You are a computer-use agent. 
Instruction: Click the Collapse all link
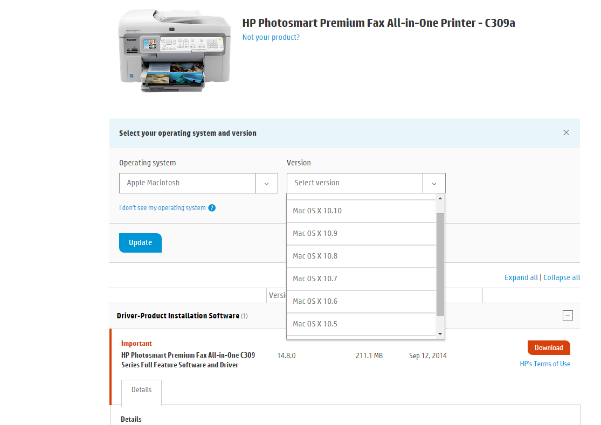[562, 277]
